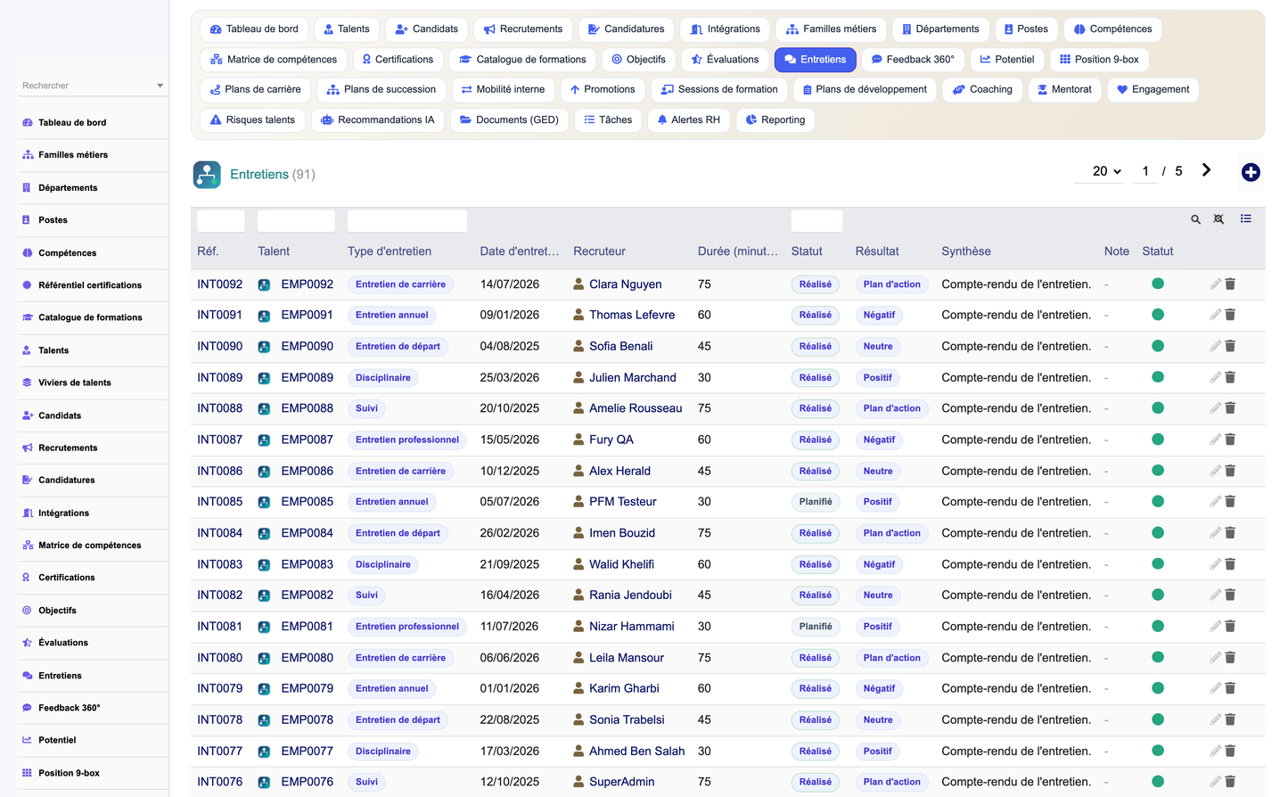Click the trash icon for INT0083
Screen dimensions: 1288x797
(x=1230, y=563)
